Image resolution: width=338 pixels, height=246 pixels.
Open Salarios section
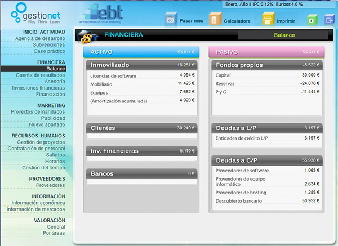(x=55, y=155)
